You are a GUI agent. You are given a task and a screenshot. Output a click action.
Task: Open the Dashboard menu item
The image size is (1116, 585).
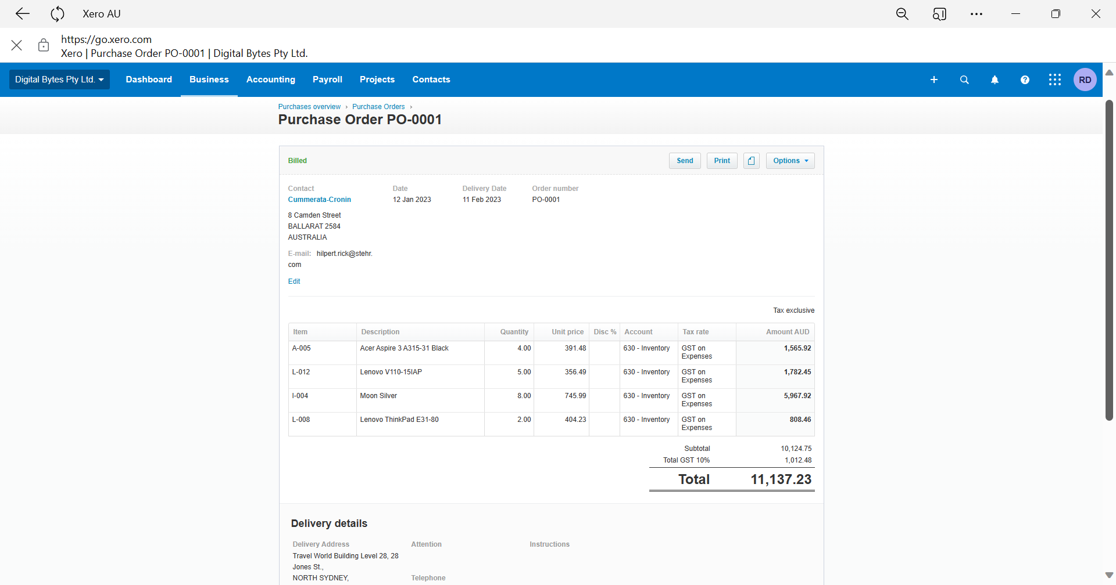pos(149,80)
